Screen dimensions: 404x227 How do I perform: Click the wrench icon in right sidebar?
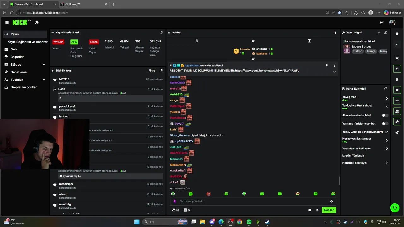[397, 122]
